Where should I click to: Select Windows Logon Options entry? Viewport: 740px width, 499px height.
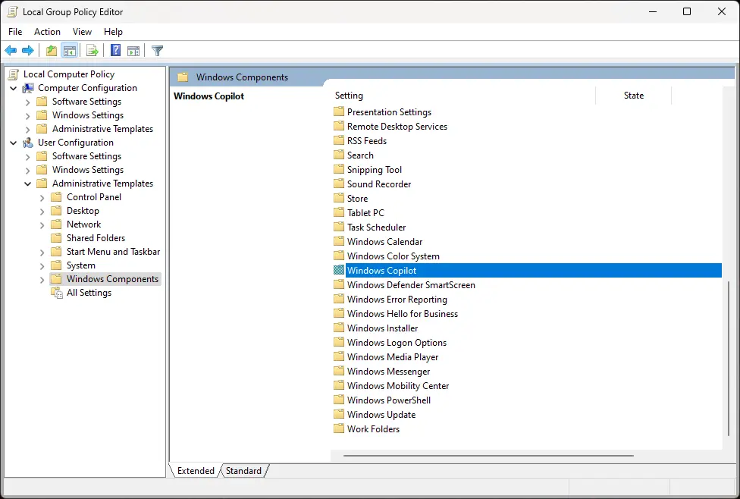(397, 342)
